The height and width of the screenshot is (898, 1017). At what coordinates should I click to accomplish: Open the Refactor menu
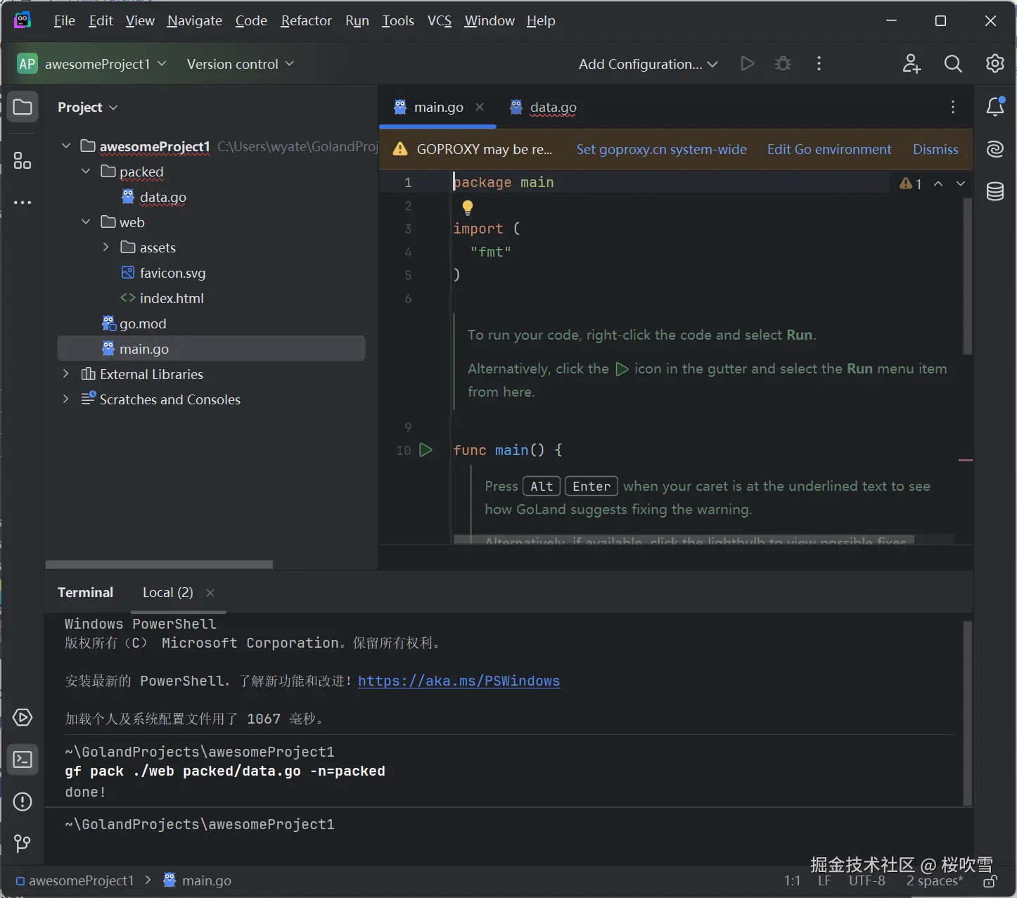click(306, 20)
